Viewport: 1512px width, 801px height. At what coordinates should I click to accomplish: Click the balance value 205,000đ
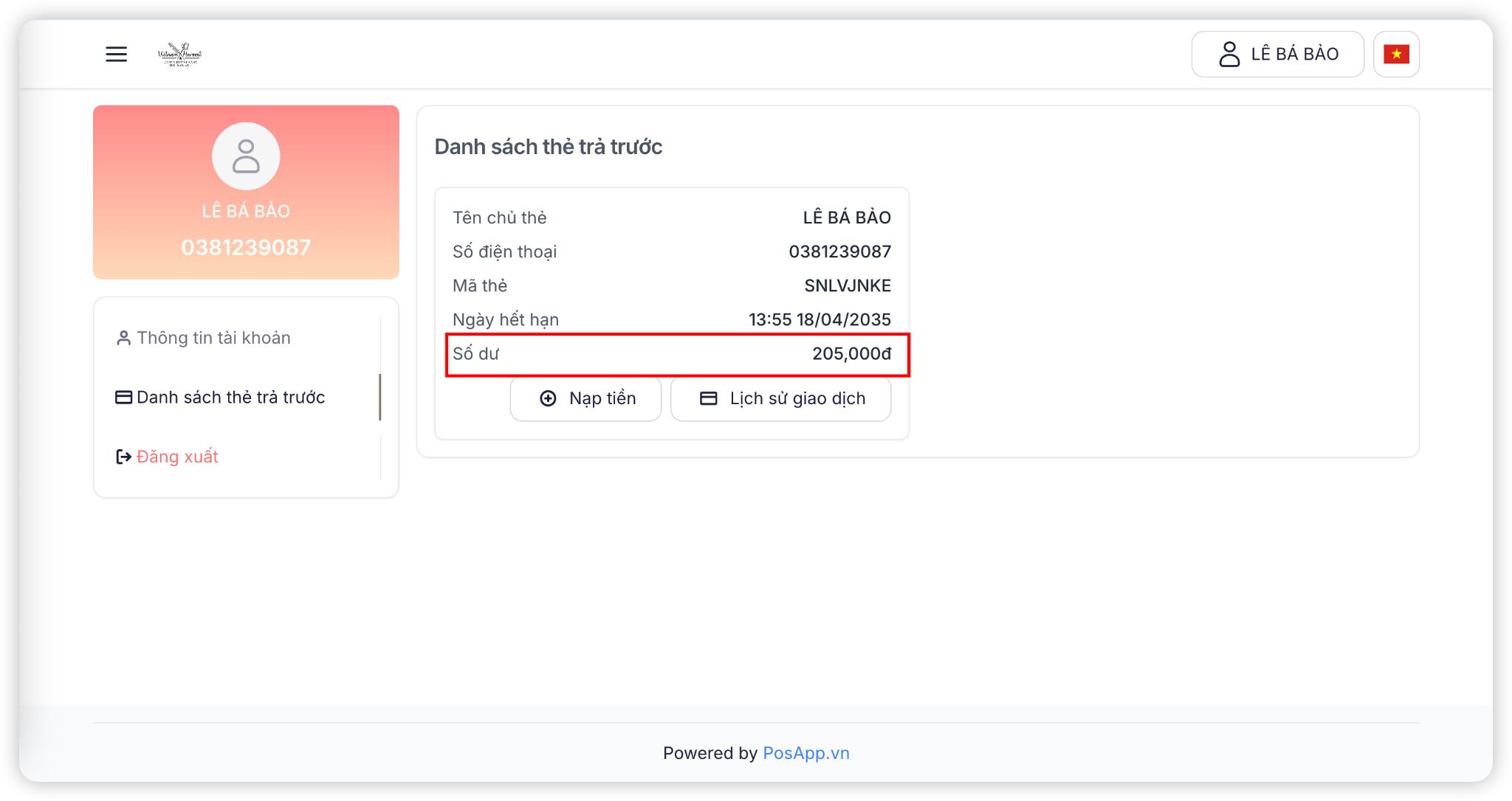point(851,354)
